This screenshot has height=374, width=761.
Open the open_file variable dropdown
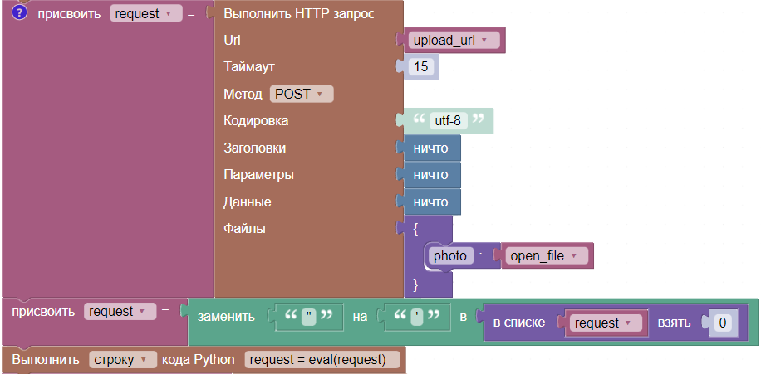(547, 255)
